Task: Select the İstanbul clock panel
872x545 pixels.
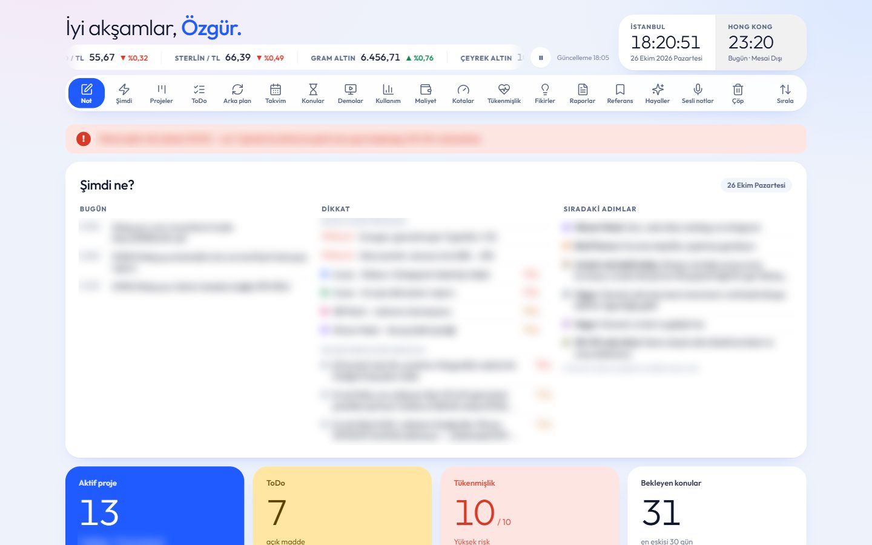Action: coord(667,42)
